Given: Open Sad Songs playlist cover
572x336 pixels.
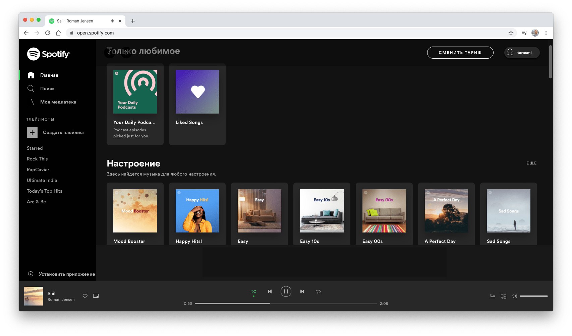Looking at the screenshot, I should (509, 211).
